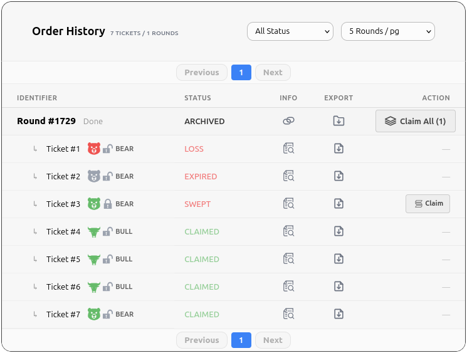Screen dimensions: 467x353
Task: Download export file for Ticket #4
Action: [x=338, y=231]
